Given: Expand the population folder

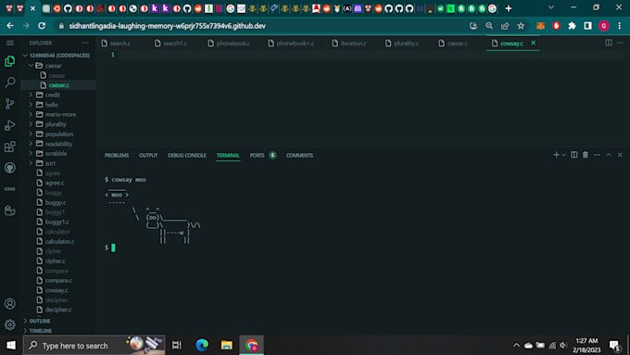Looking at the screenshot, I should [31, 133].
